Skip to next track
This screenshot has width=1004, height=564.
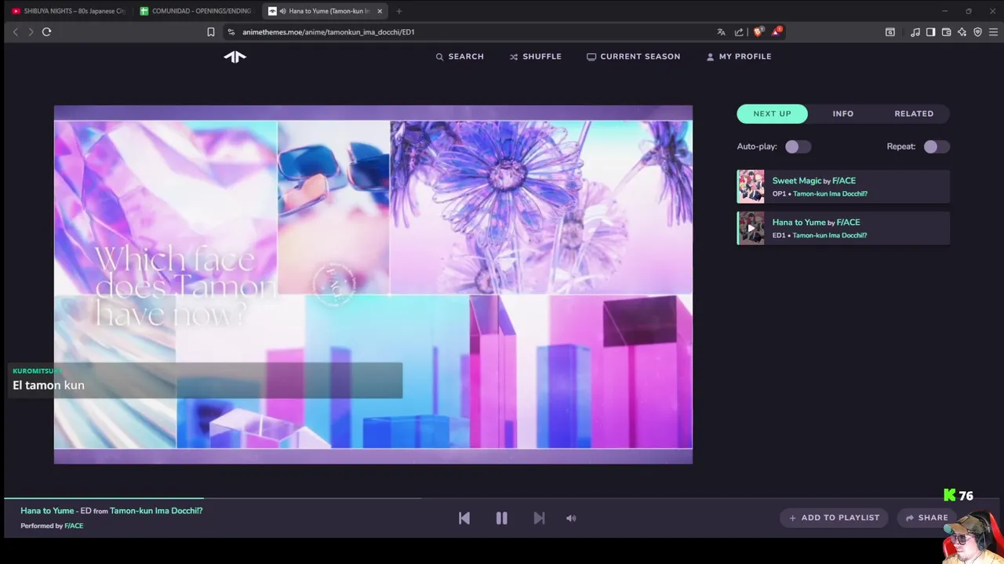[539, 518]
